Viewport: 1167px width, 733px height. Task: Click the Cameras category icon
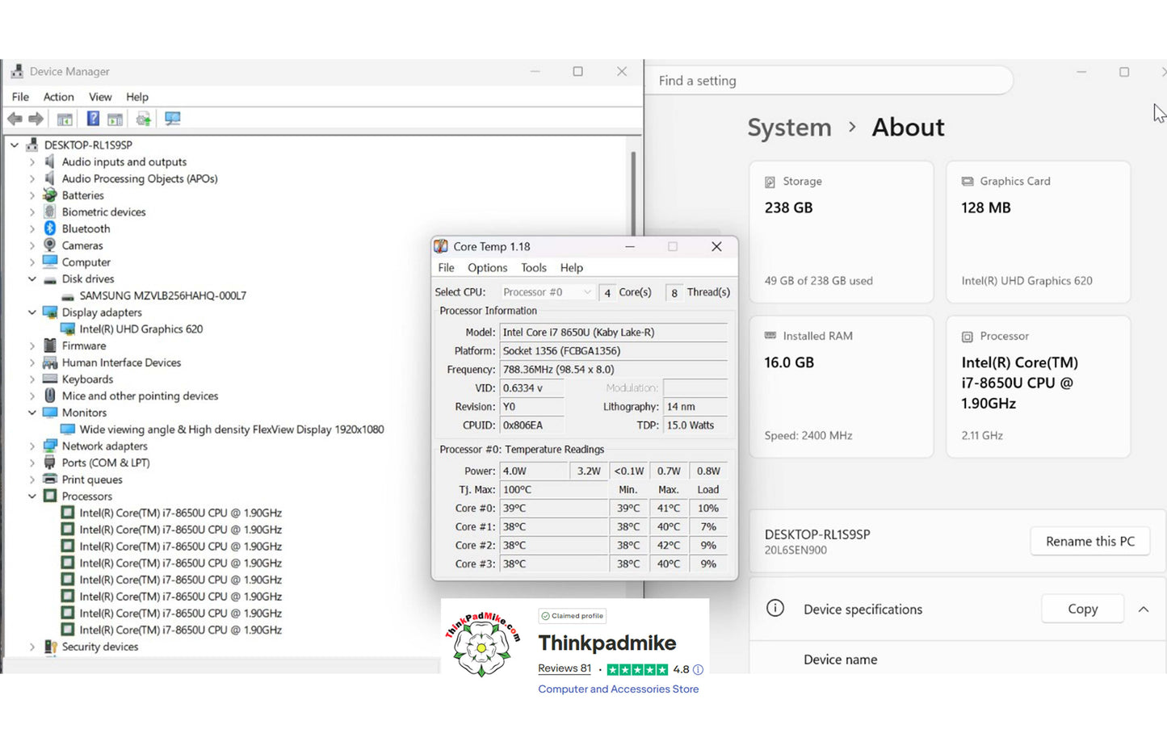pyautogui.click(x=50, y=245)
